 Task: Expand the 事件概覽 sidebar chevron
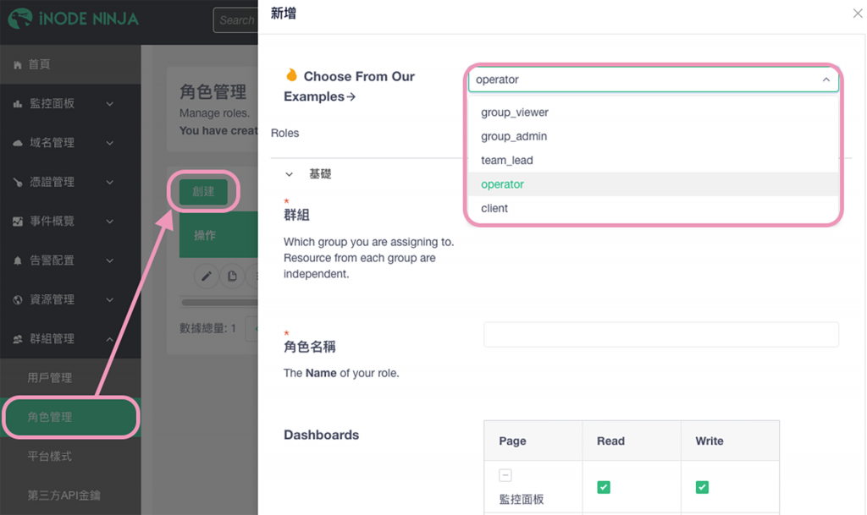click(x=110, y=222)
